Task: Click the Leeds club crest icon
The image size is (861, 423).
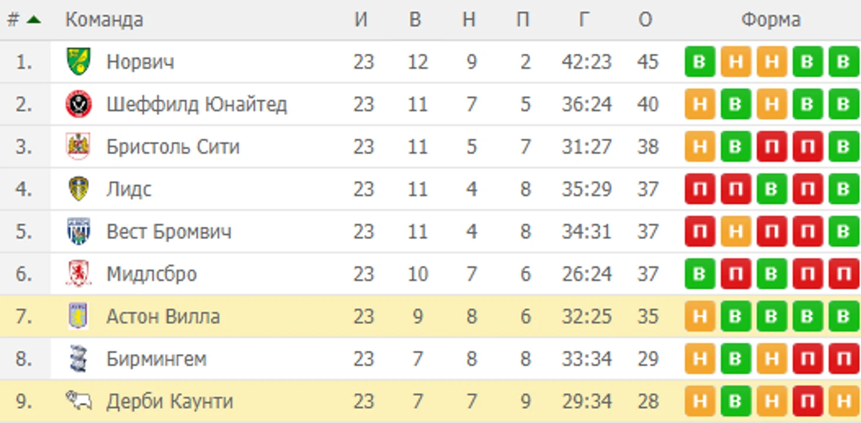Action: (x=78, y=189)
